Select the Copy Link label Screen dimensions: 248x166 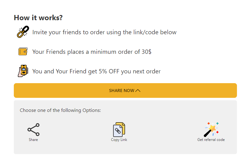119,140
